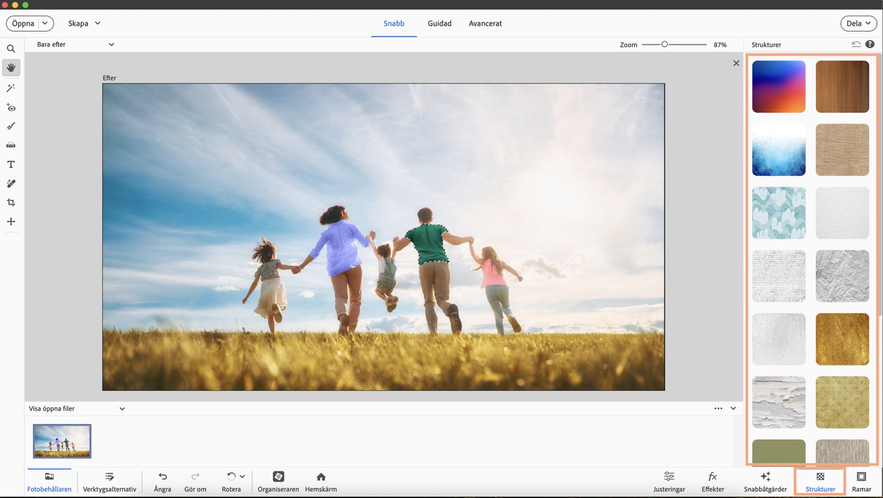Click the Strukturer panel scrollbar
The height and width of the screenshot is (498, 883).
[x=880, y=184]
